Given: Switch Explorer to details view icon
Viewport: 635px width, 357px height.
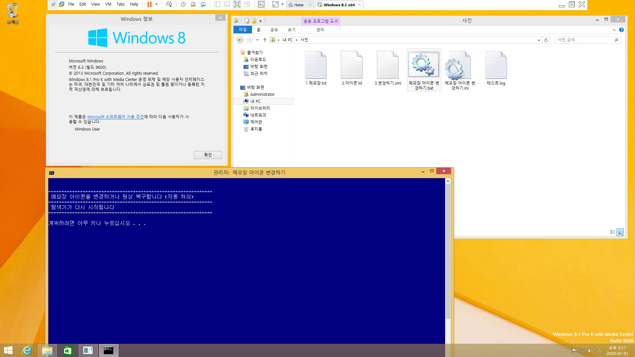Looking at the screenshot, I should tap(613, 232).
